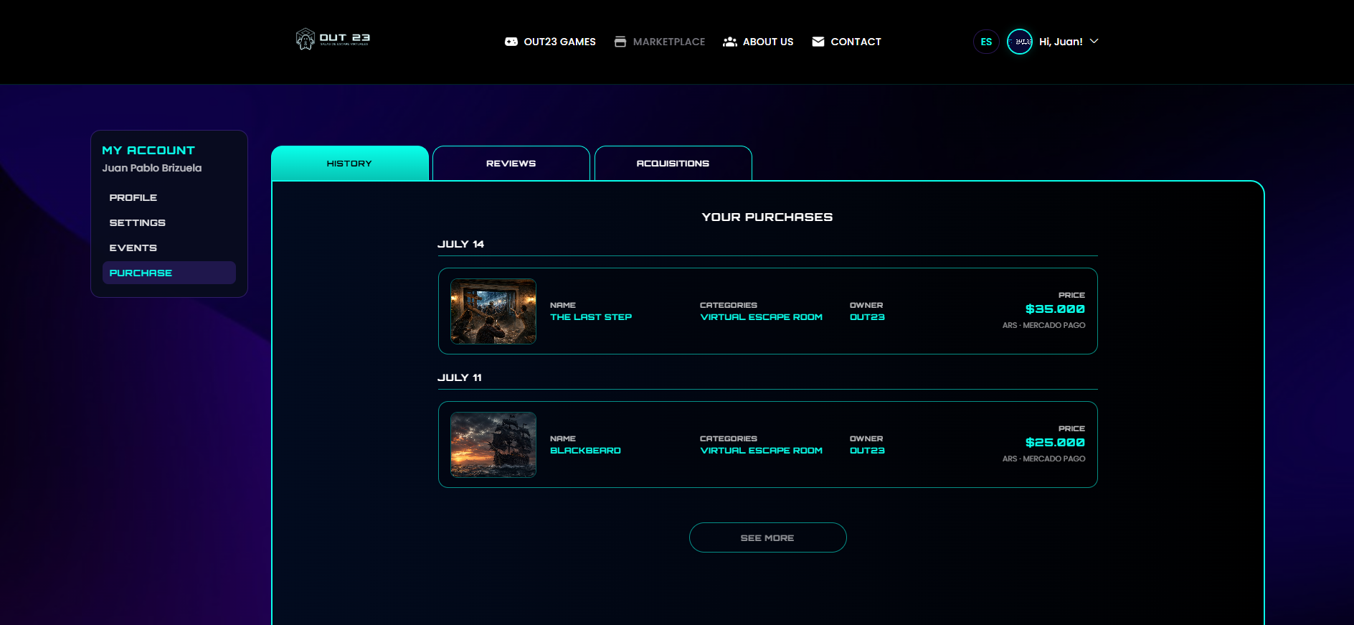Click the JULY 11 date heading
This screenshot has width=1354, height=625.
[x=460, y=377]
